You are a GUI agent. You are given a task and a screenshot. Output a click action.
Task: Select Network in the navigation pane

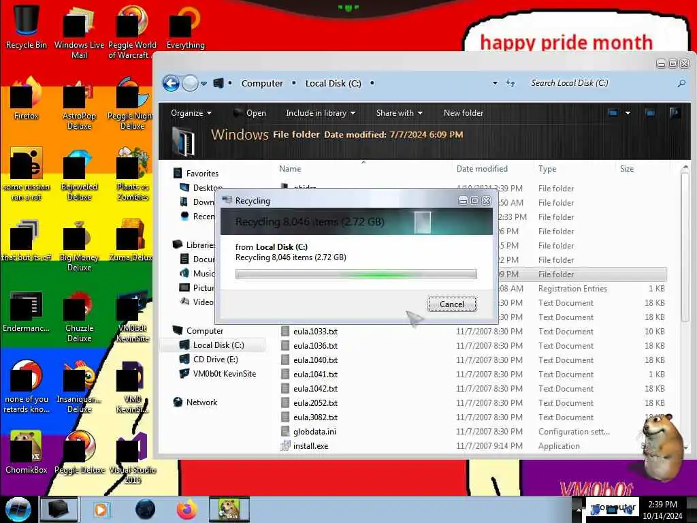(201, 402)
